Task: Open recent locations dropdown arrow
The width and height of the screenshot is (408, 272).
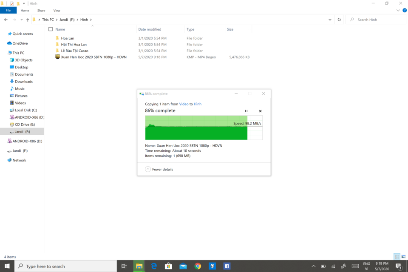Action: 21,20
